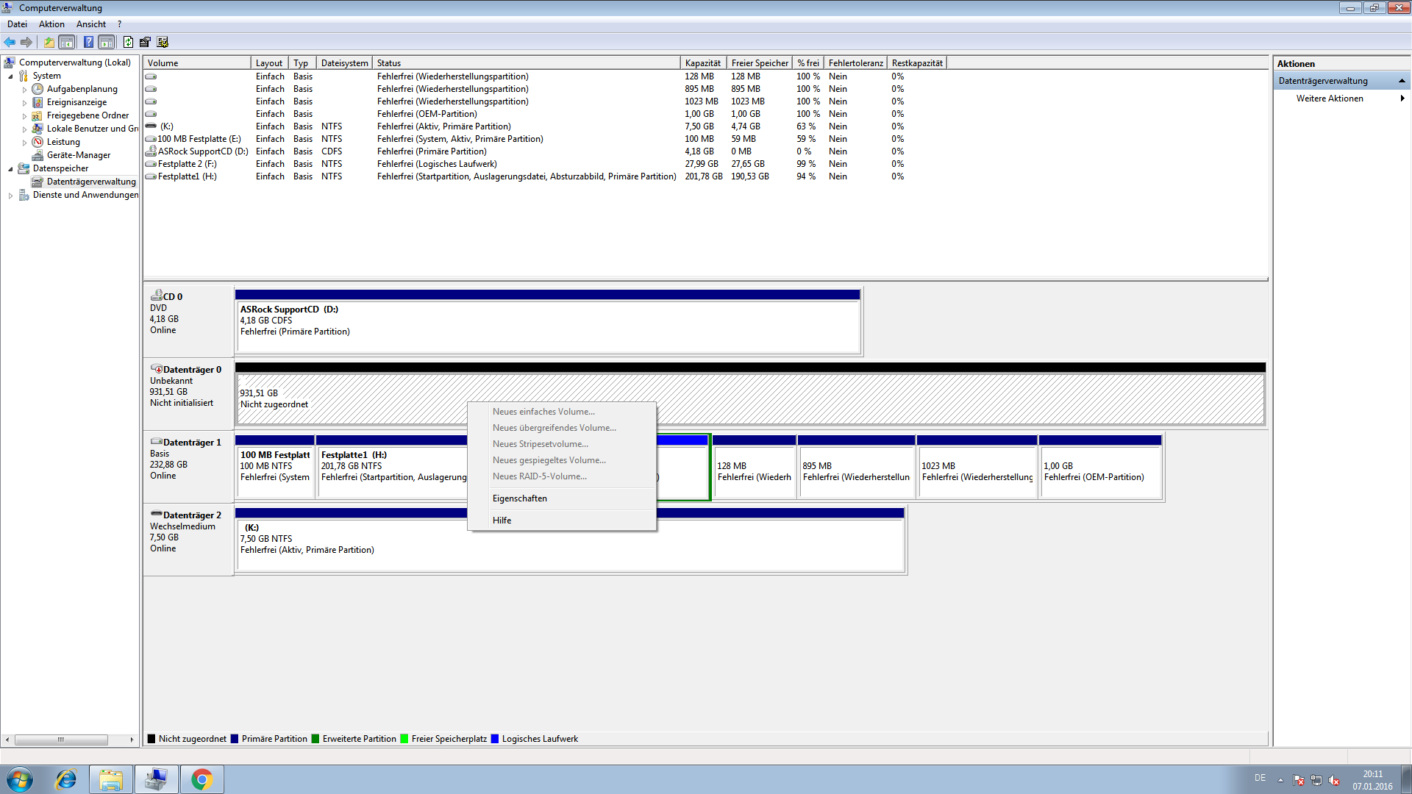Click the disk settings toolbar icon

pos(163,42)
